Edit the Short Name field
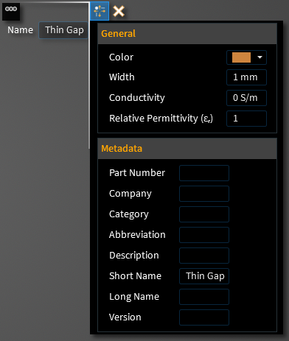The width and height of the screenshot is (289, 341). [204, 276]
